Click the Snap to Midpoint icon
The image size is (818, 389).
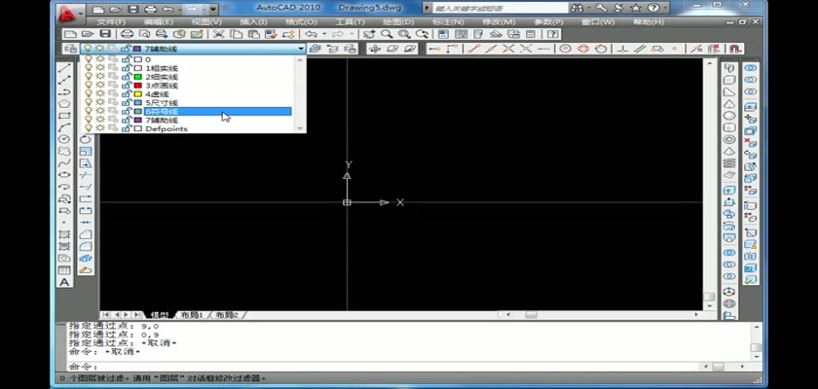coord(491,49)
